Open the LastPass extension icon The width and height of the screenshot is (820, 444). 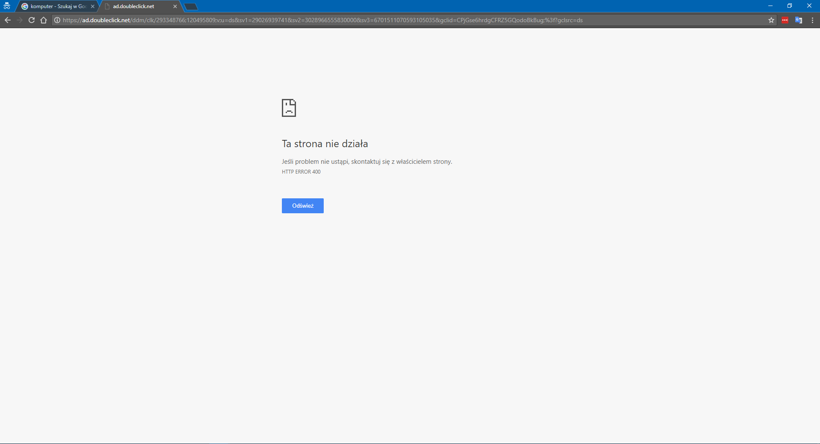[x=785, y=20]
